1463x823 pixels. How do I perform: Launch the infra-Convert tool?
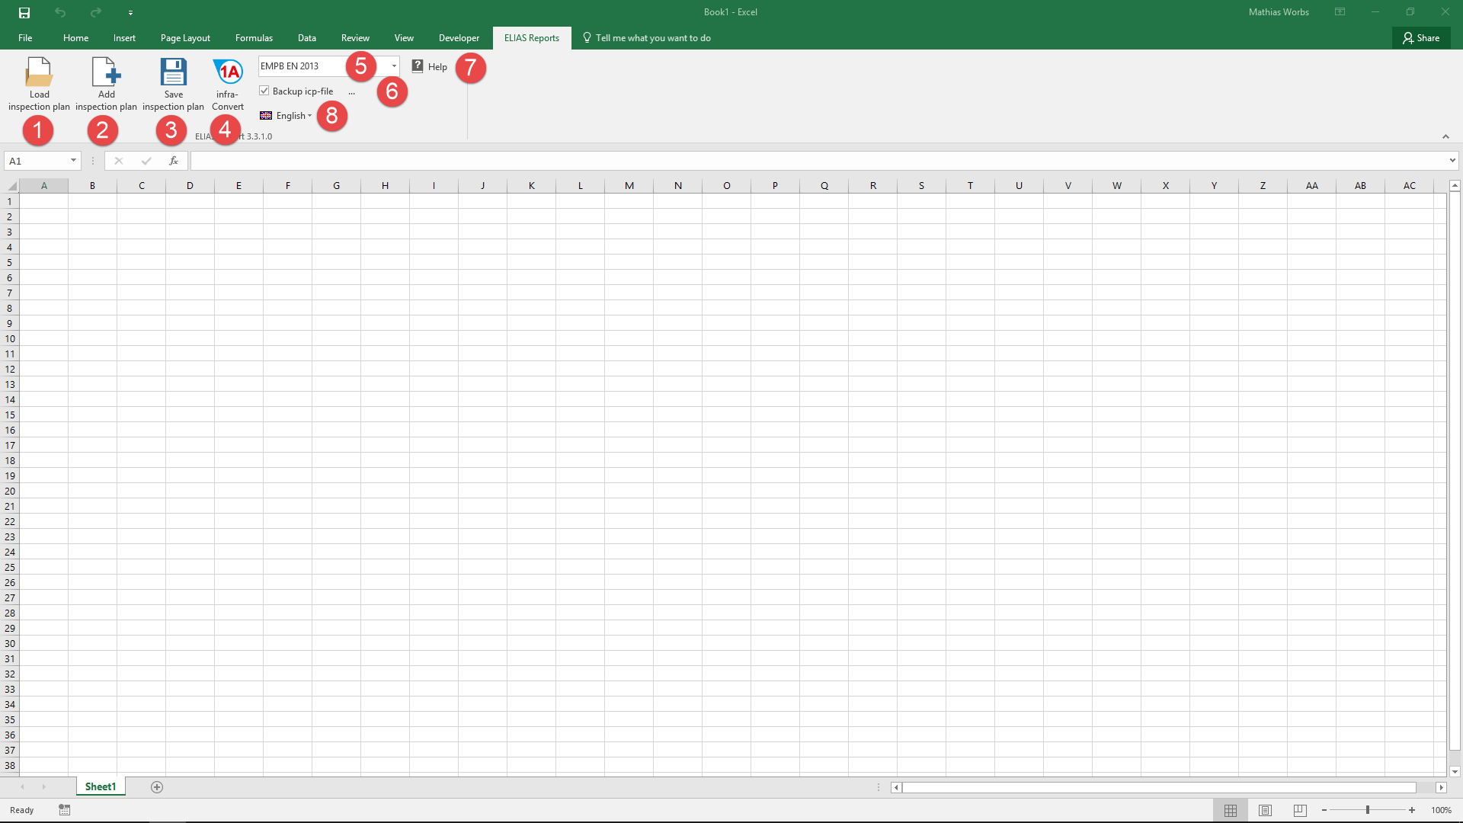pyautogui.click(x=228, y=84)
